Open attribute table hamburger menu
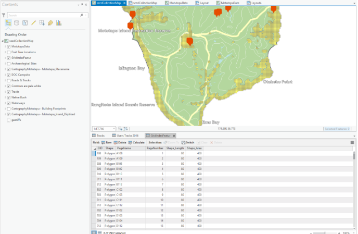 (x=352, y=142)
